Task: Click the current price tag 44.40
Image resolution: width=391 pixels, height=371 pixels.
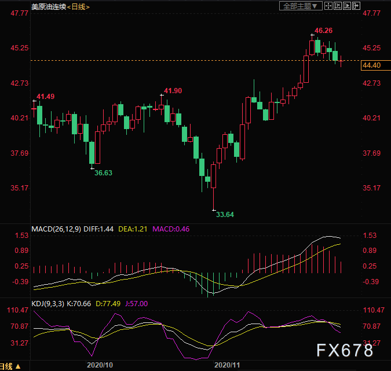Action: (x=371, y=66)
